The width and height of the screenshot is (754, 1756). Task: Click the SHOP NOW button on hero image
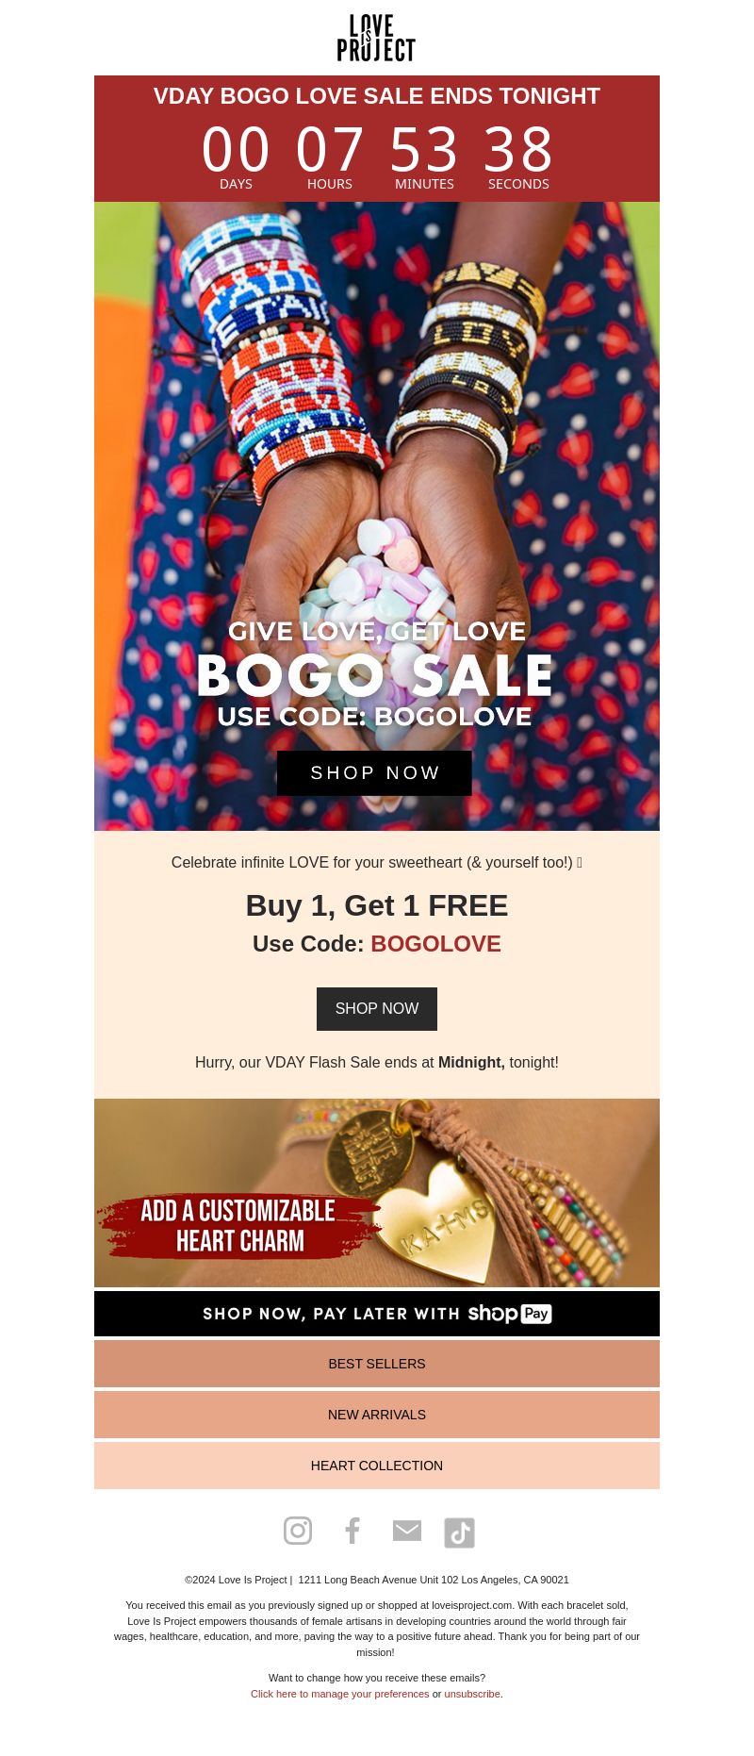[x=374, y=773]
